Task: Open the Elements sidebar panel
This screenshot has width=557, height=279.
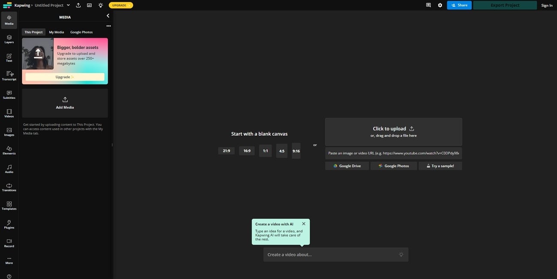Action: 9,150
